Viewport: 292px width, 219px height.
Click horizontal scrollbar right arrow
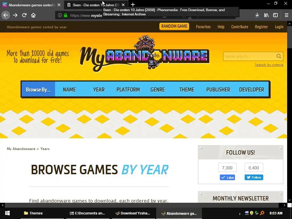pyautogui.click(x=284, y=205)
